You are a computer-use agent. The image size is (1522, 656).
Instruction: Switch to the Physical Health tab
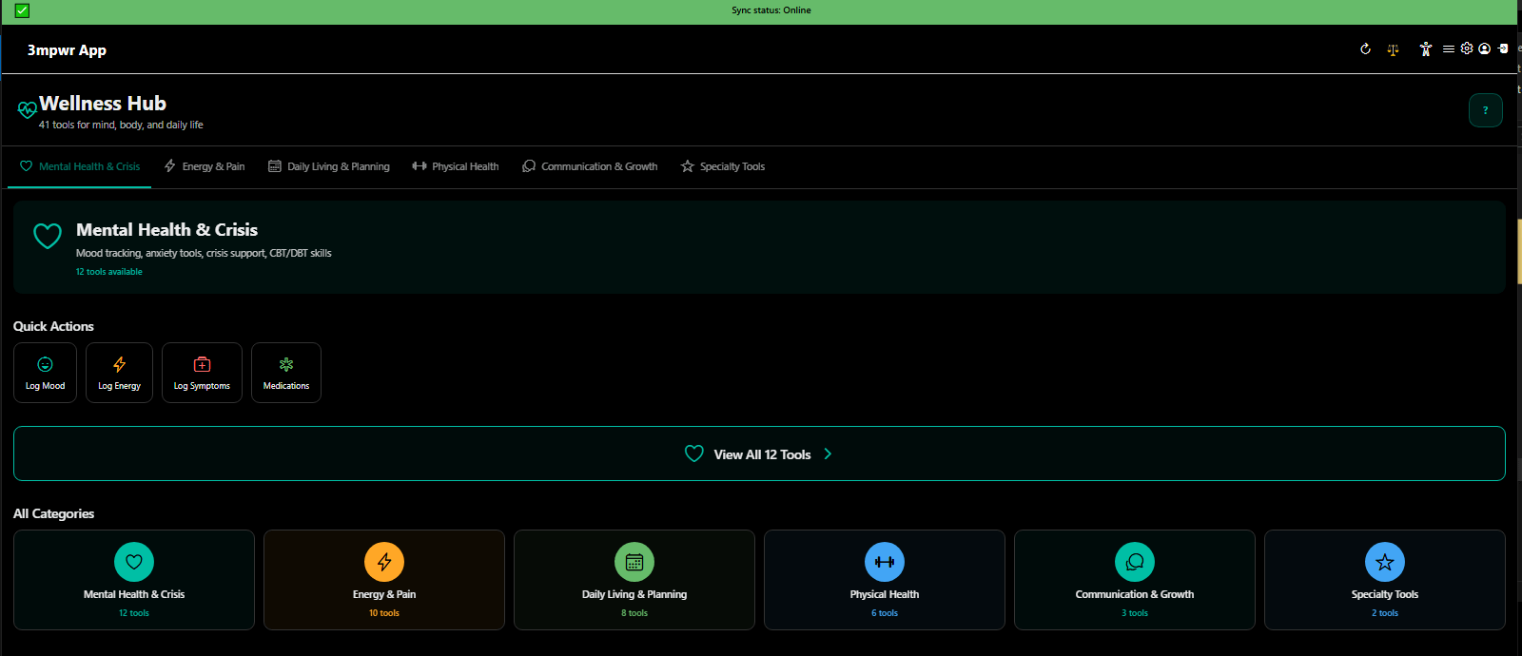(x=456, y=166)
